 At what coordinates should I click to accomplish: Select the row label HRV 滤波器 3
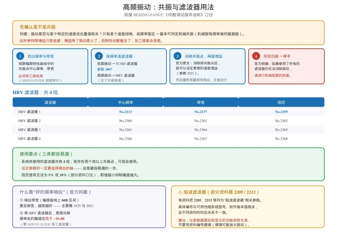coord(29,130)
